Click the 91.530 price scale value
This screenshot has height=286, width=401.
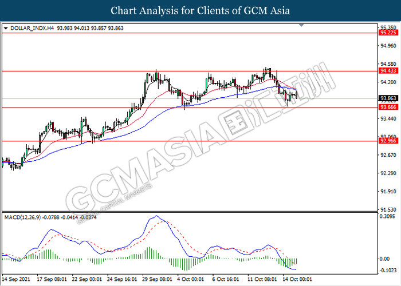(388, 210)
